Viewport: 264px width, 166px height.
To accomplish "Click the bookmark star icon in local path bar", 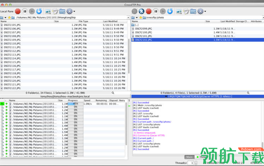I will coord(10,17).
